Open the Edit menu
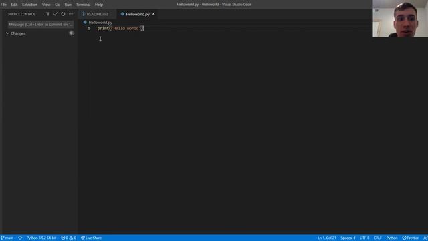Screen dimensions: 428x241 pos(14,5)
